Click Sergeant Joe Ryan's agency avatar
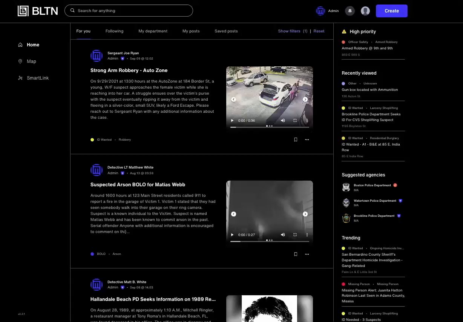 97,56
